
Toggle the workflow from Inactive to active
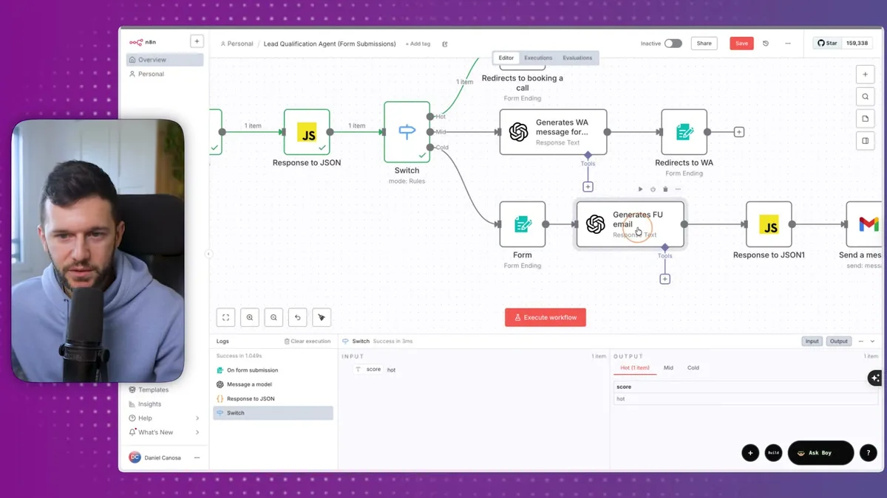[x=673, y=44]
